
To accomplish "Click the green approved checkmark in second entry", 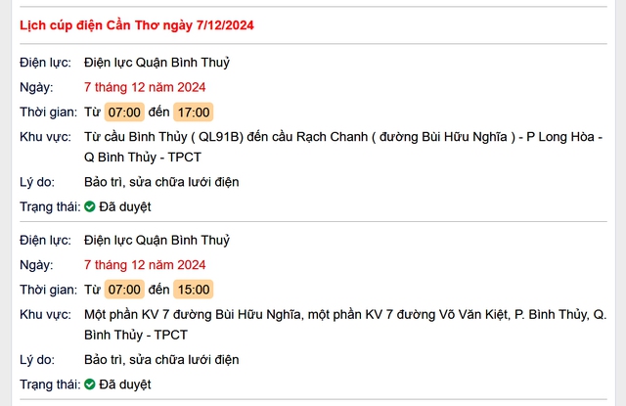I will pos(90,384).
